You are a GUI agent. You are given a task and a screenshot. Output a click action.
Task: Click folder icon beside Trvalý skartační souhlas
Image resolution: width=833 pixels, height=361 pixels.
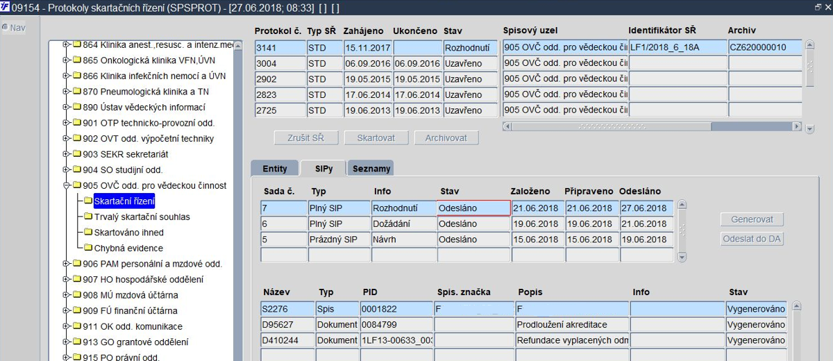(88, 217)
